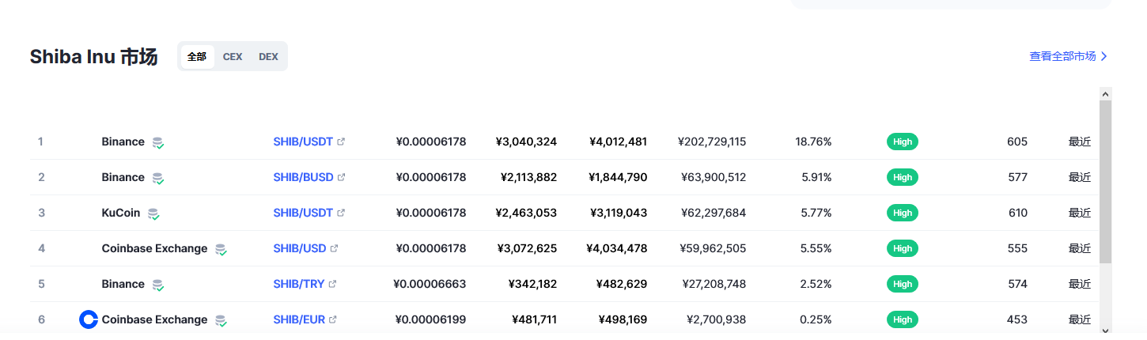This screenshot has width=1147, height=340.
Task: Click the verified reserves icon beside Binance row 1
Action: [x=158, y=142]
